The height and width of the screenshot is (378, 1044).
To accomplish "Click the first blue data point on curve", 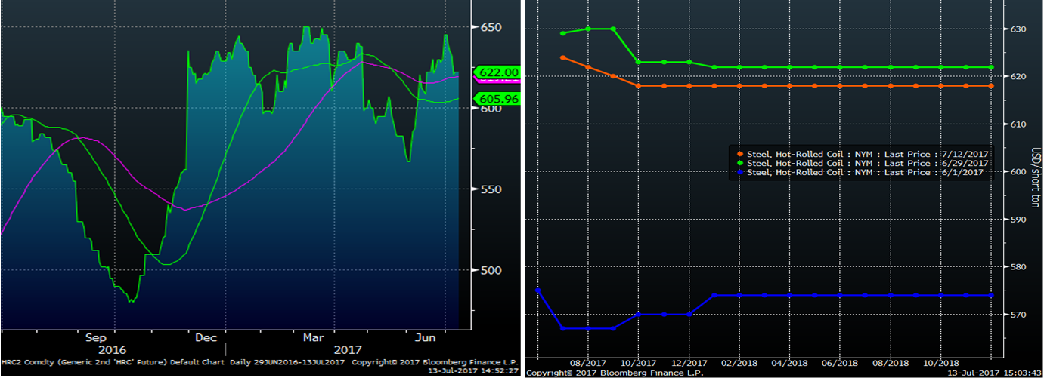I will click(537, 290).
